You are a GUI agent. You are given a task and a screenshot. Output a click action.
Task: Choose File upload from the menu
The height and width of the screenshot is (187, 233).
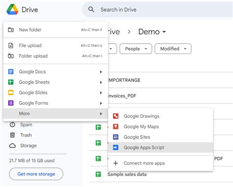click(x=56, y=46)
